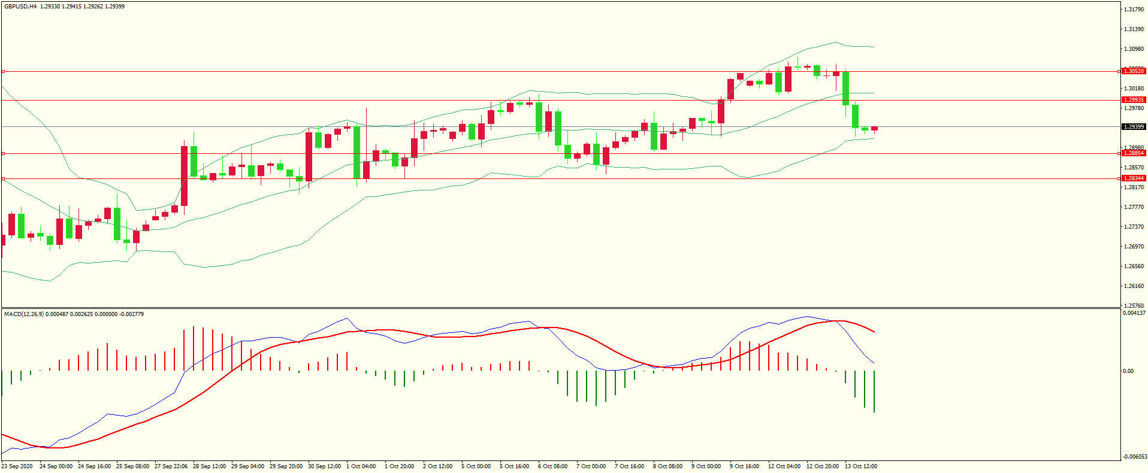Click the -0.006053 MACD scale label
The image size is (1148, 473).
(x=1134, y=457)
